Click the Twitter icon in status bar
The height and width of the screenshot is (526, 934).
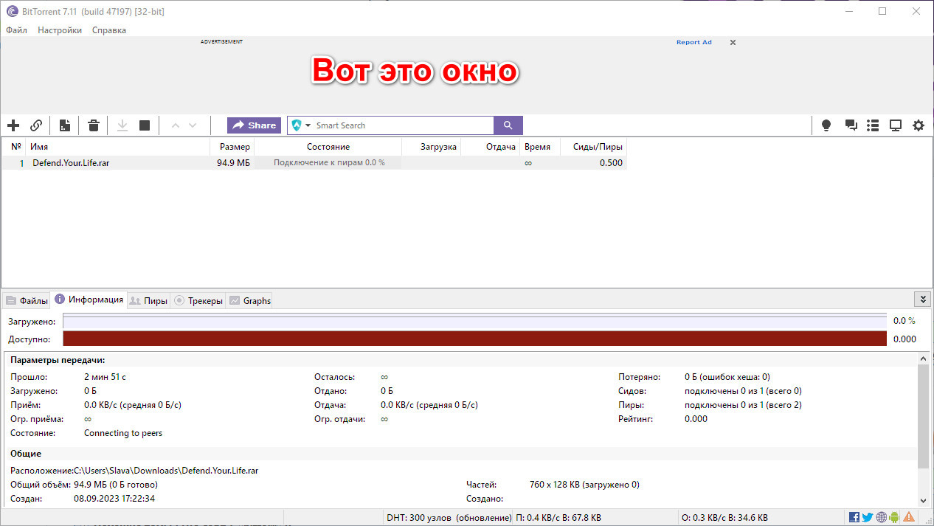[x=868, y=517]
